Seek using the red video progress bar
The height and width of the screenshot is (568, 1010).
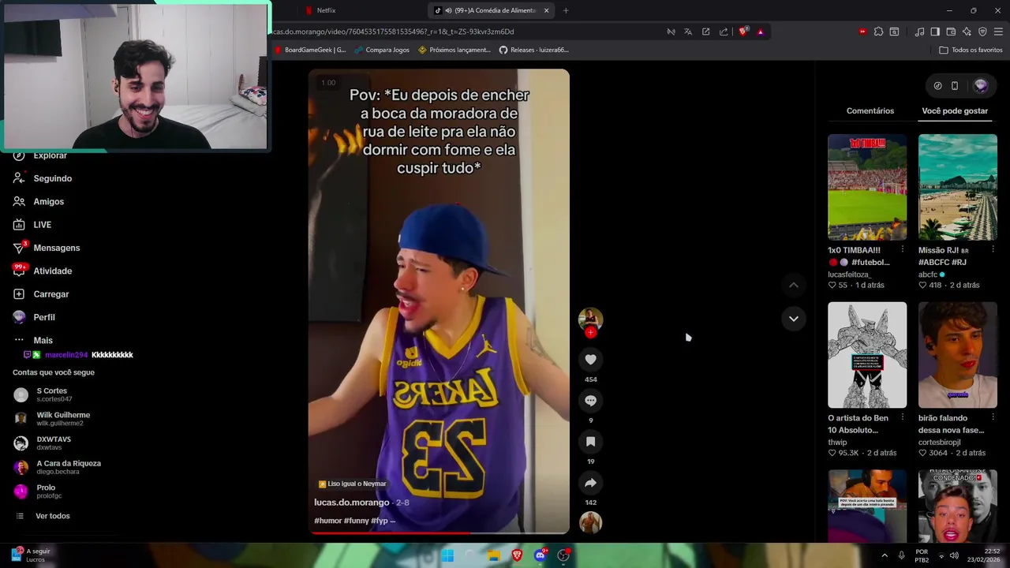[439, 532]
